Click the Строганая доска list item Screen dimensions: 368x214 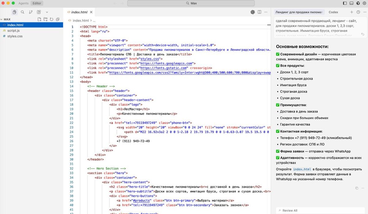293,92
